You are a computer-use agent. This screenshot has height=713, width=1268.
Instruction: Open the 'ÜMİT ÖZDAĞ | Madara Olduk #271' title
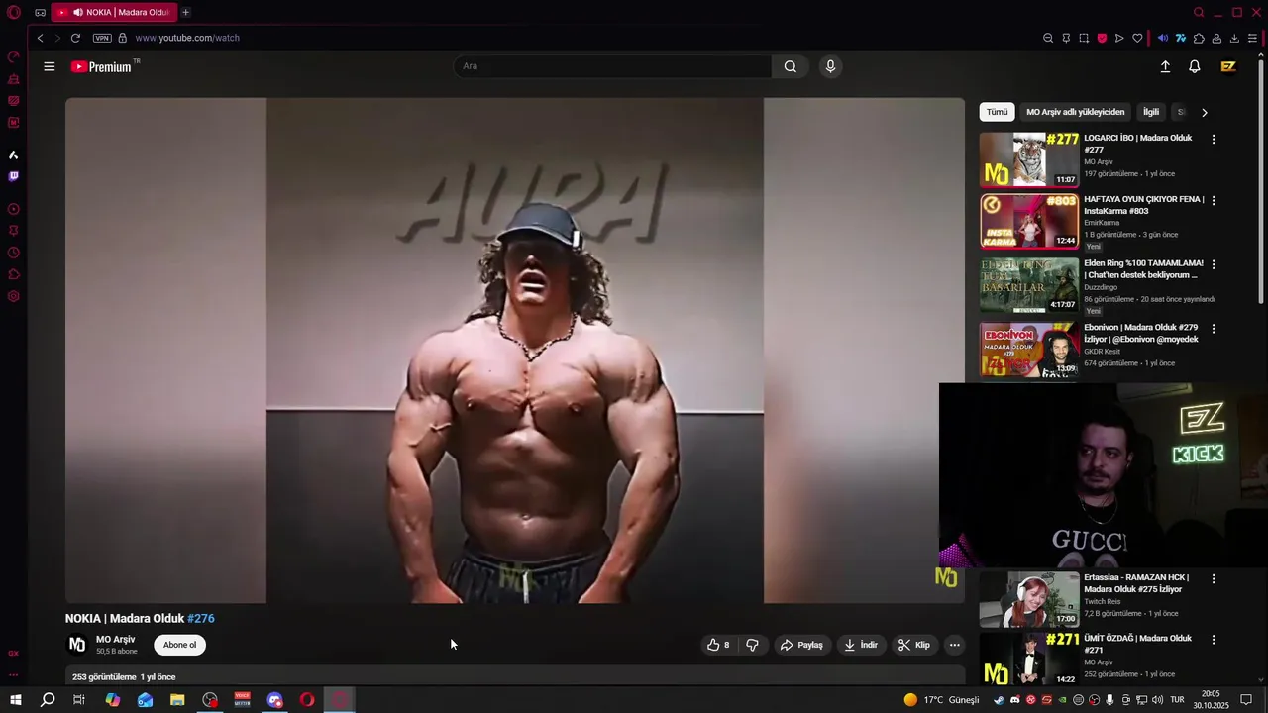(x=1137, y=644)
